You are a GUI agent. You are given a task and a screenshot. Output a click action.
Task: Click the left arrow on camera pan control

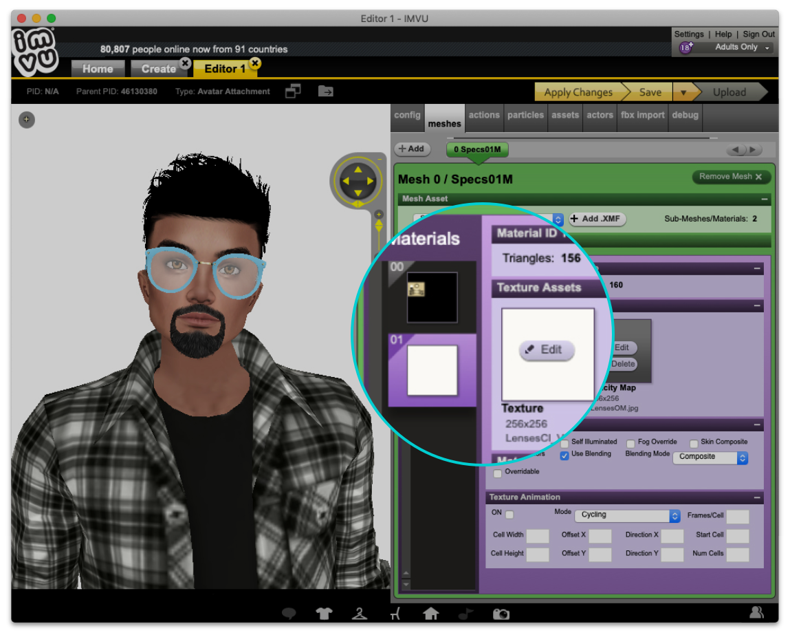pyautogui.click(x=346, y=182)
